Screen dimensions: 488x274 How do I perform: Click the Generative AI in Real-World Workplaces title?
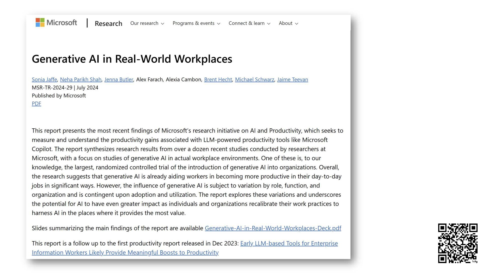coord(132,59)
